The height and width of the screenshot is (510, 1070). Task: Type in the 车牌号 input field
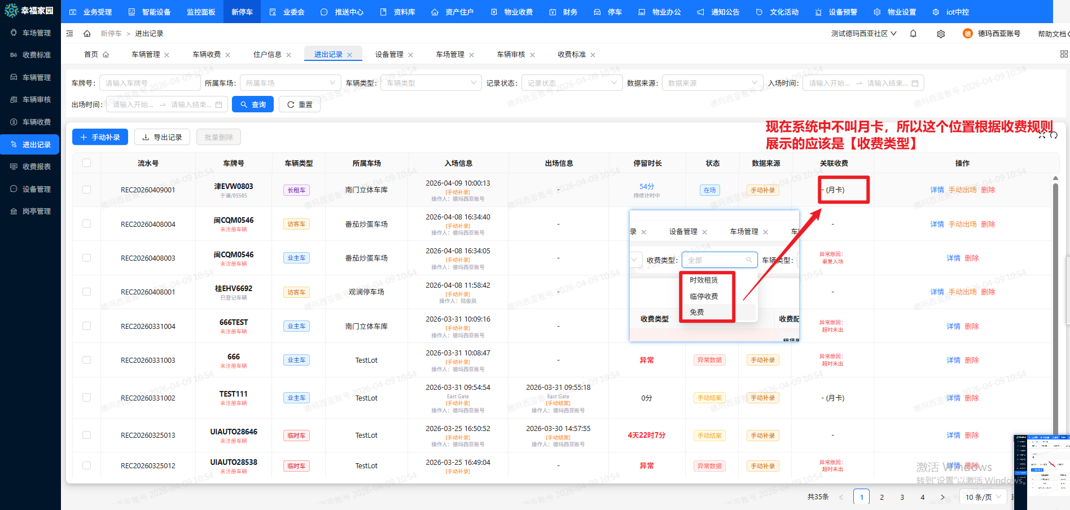point(150,83)
